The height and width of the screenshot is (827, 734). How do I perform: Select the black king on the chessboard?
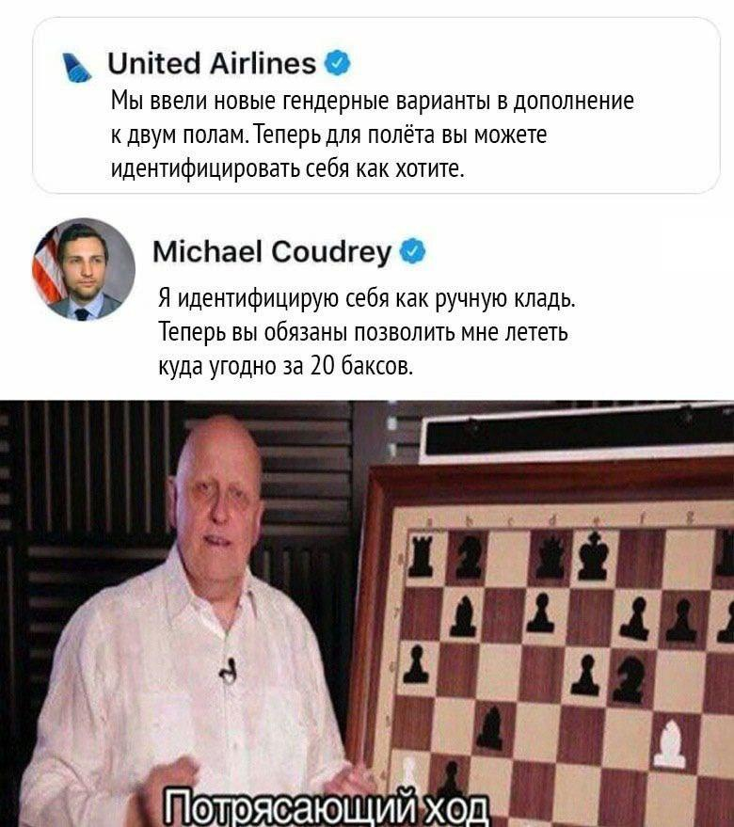point(594,555)
